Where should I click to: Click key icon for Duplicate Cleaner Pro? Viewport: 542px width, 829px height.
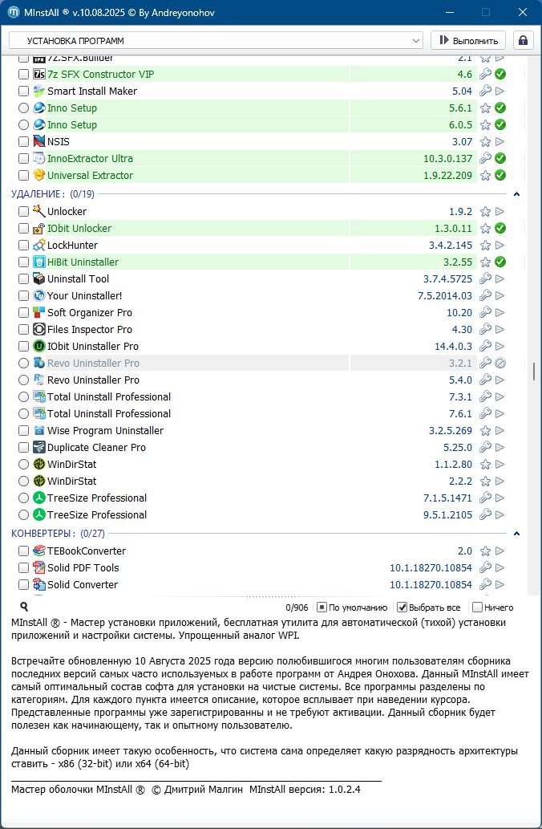click(485, 447)
